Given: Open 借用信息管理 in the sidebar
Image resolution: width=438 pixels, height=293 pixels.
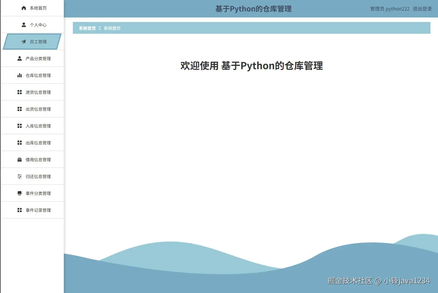Looking at the screenshot, I should (32, 160).
